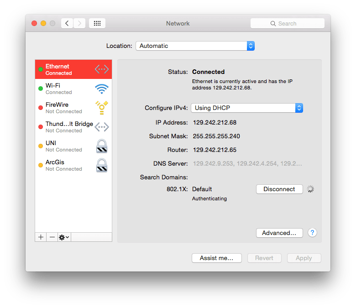This screenshot has width=356, height=308.
Task: Click IP Address value 129.242.212.68
Action: 215,123
